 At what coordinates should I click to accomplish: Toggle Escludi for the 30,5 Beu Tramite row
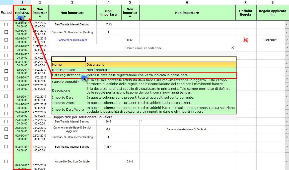(x=6, y=121)
